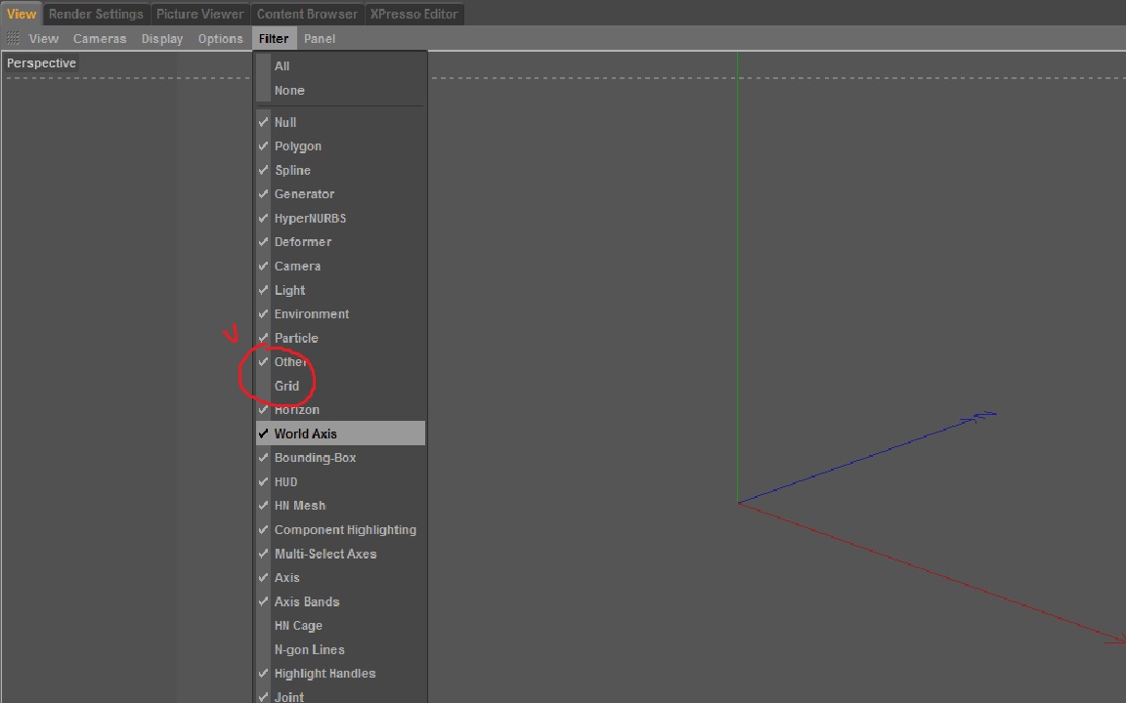Uncheck the World Axis filter

pyautogui.click(x=305, y=434)
